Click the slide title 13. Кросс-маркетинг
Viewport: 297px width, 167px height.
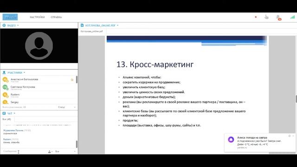155,64
